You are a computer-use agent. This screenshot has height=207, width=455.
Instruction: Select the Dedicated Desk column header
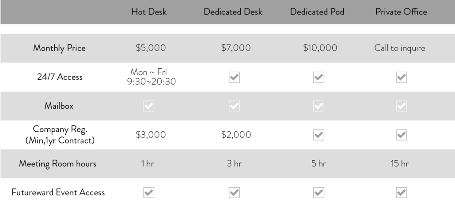pyautogui.click(x=233, y=12)
